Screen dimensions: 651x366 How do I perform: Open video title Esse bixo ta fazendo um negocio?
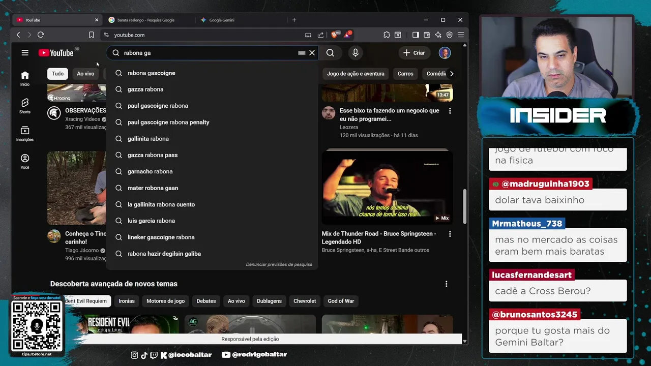pos(389,114)
